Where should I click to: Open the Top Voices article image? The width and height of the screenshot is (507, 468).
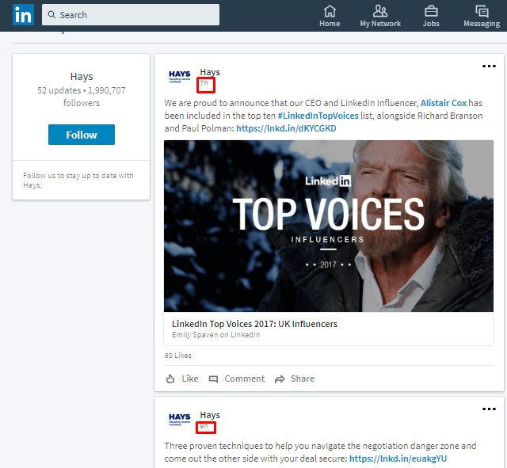point(334,226)
